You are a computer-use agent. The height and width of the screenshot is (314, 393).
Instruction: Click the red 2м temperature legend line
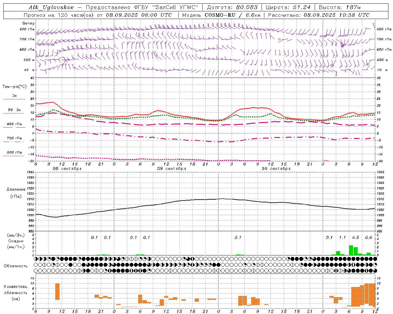coord(14,99)
